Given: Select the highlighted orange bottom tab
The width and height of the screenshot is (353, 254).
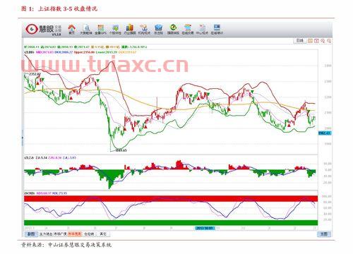Looking at the screenshot, I should point(75,234).
